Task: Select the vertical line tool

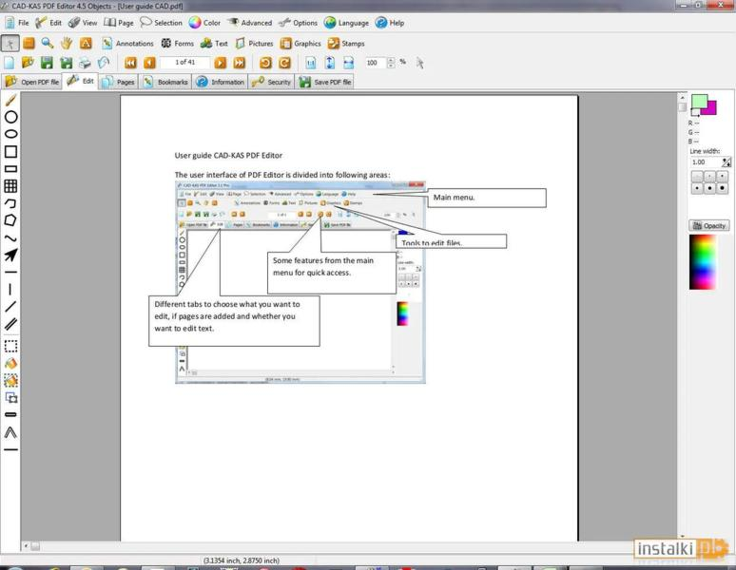Action: (x=10, y=289)
